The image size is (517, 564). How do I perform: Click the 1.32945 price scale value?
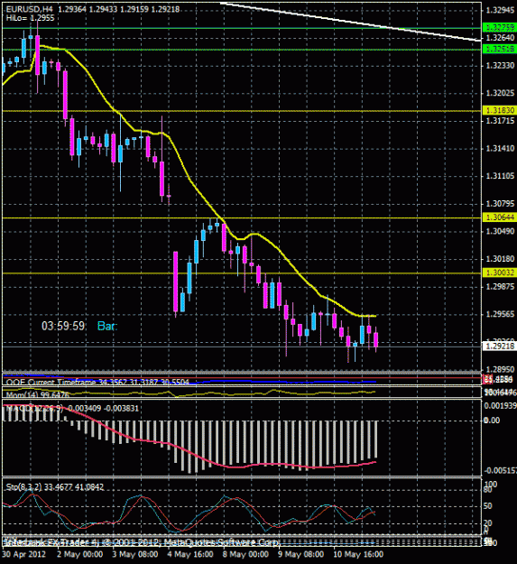[500, 10]
